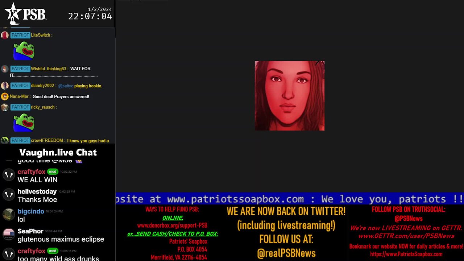Open SeaPhor's username
This screenshot has height=261, width=464.
[x=30, y=231]
